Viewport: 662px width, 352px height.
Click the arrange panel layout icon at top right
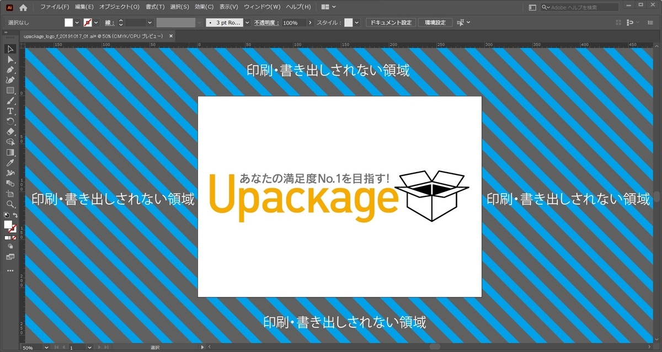click(x=532, y=8)
